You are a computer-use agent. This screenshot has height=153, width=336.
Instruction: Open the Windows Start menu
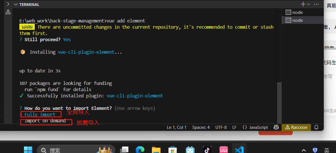click(28, 150)
